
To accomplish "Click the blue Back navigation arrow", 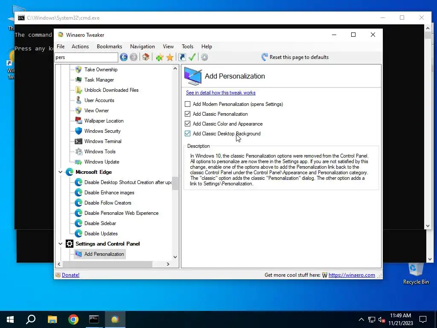I will pyautogui.click(x=124, y=57).
